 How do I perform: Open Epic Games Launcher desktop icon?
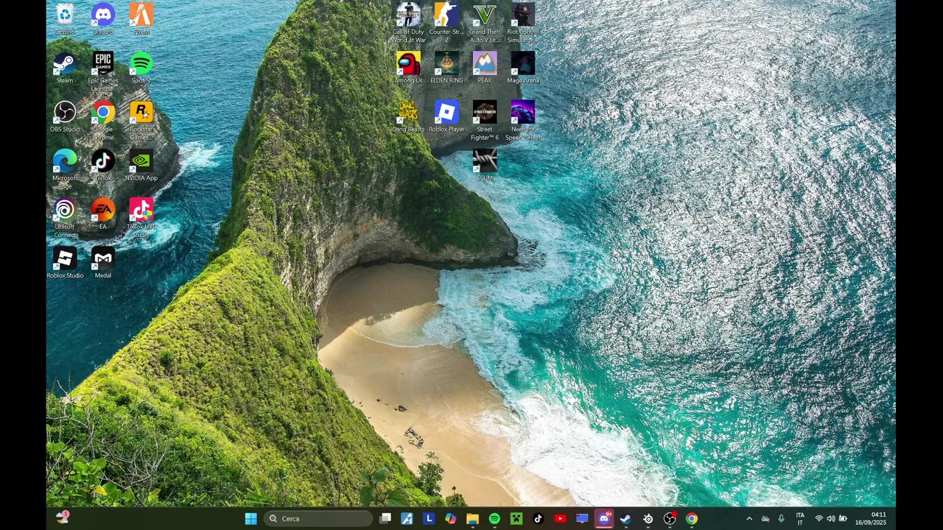(x=103, y=71)
